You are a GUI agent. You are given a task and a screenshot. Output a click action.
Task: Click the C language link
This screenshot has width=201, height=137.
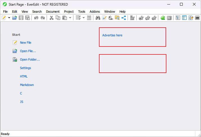point(21,93)
